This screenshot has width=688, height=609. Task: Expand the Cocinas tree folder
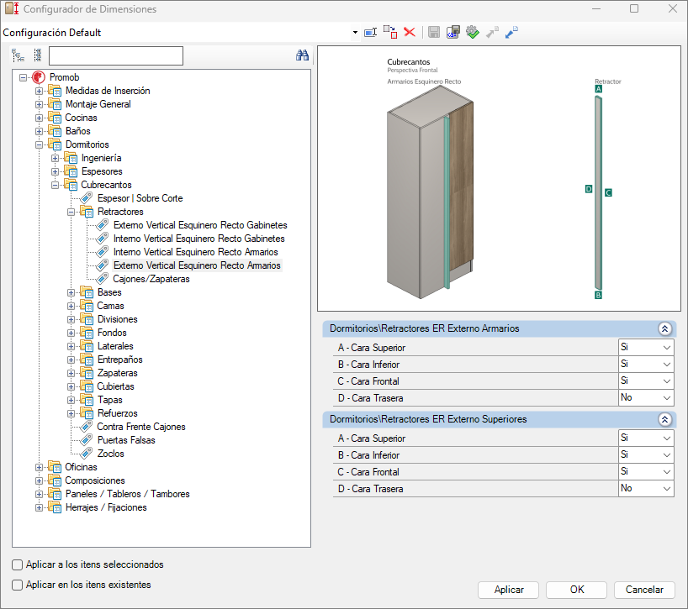40,118
